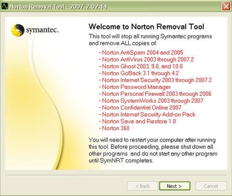Screen dimensions: 232x196
Task: Click the greyed Cancel button
Action: [x=211, y=186]
